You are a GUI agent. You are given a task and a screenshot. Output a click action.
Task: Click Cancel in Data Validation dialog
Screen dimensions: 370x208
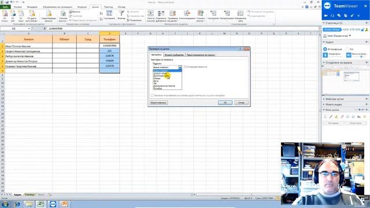[x=241, y=103]
